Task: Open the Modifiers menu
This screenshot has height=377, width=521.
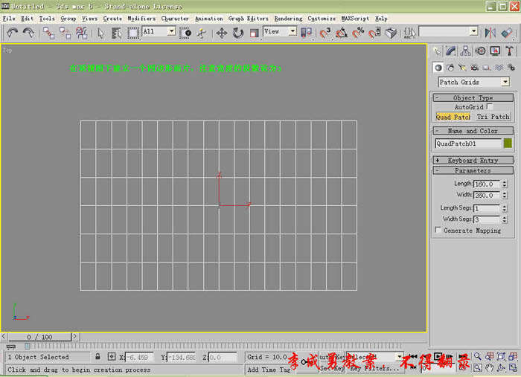Action: (141, 19)
